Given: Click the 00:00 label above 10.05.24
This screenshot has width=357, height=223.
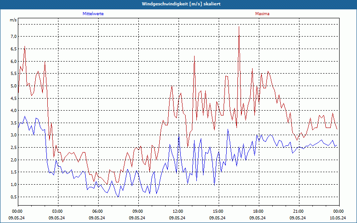Looking at the screenshot, I should click(x=338, y=211).
